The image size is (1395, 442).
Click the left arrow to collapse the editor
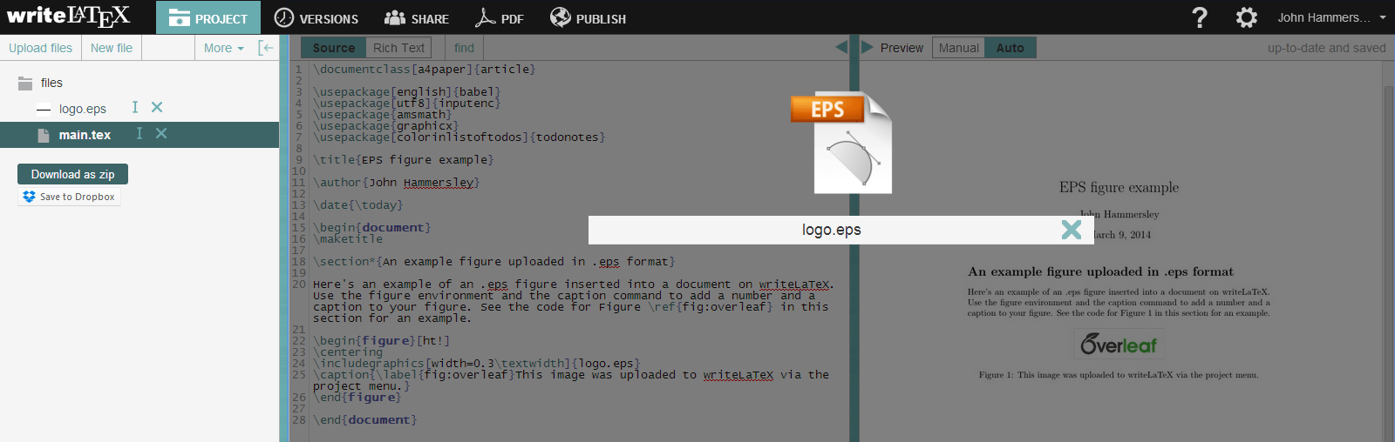tap(841, 47)
